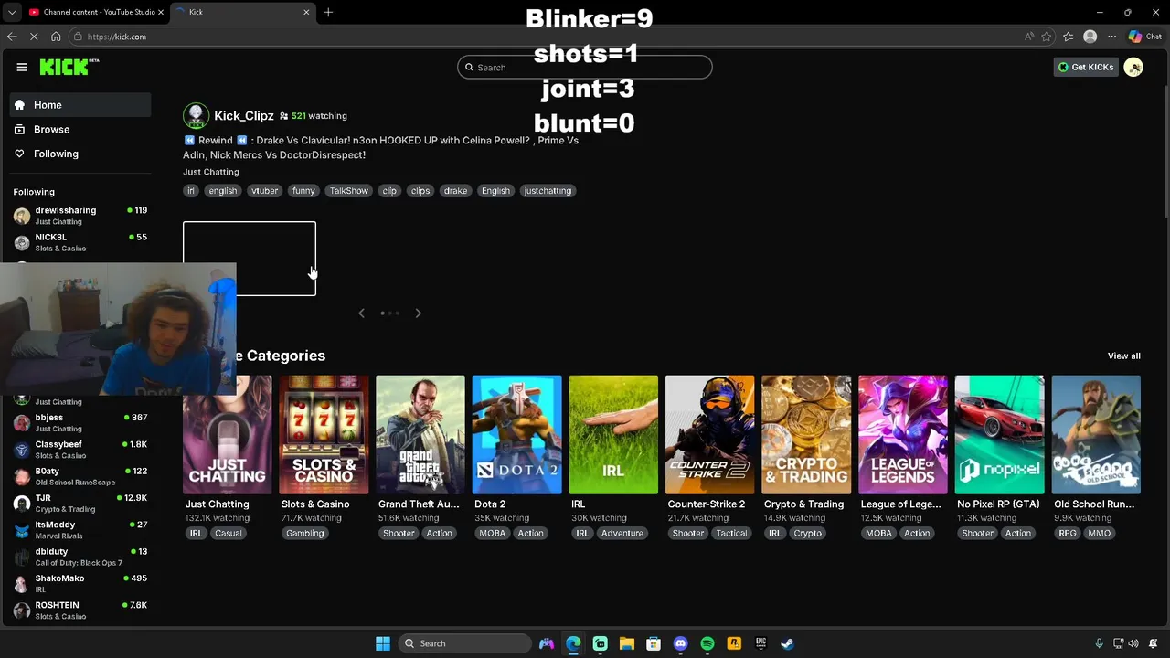The width and height of the screenshot is (1170, 658).
Task: Open the IRL category thumbnail
Action: pyautogui.click(x=613, y=435)
